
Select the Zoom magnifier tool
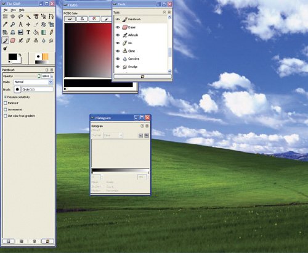pyautogui.click(x=13, y=25)
